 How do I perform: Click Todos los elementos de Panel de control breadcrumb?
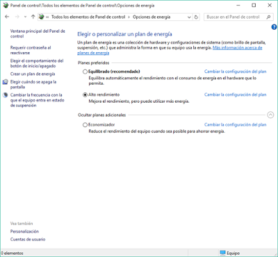click(x=88, y=17)
